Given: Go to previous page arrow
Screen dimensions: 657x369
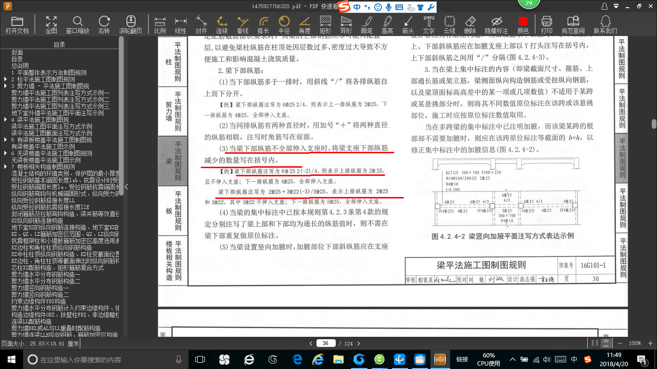Looking at the screenshot, I should pyautogui.click(x=311, y=343).
